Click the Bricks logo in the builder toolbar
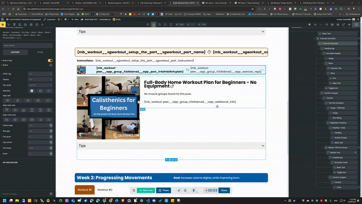The height and width of the screenshot is (204, 362). pyautogui.click(x=3, y=25)
